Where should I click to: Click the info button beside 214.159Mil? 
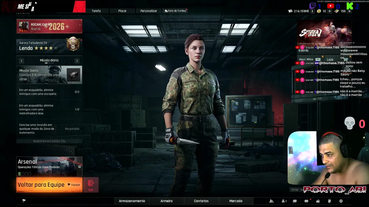pyautogui.click(x=312, y=11)
